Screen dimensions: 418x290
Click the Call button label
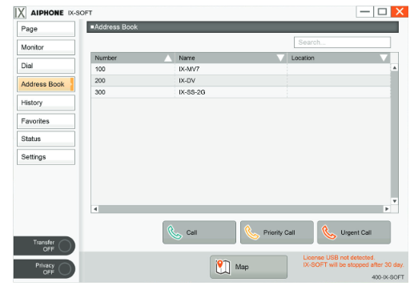click(x=191, y=232)
